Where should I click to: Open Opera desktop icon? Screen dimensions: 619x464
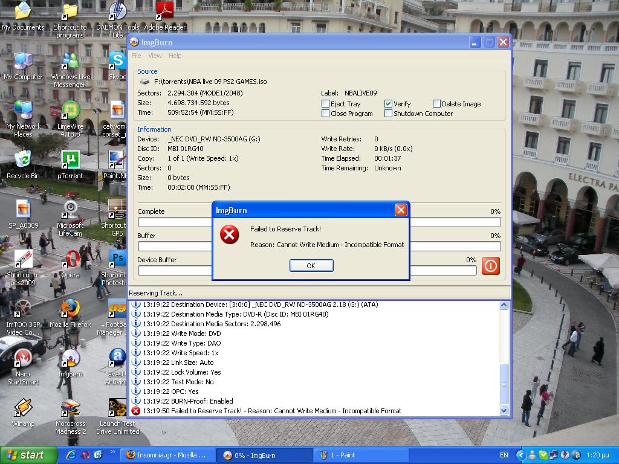click(x=70, y=264)
